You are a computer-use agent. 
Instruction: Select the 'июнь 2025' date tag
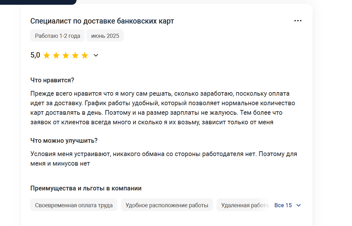click(x=105, y=36)
